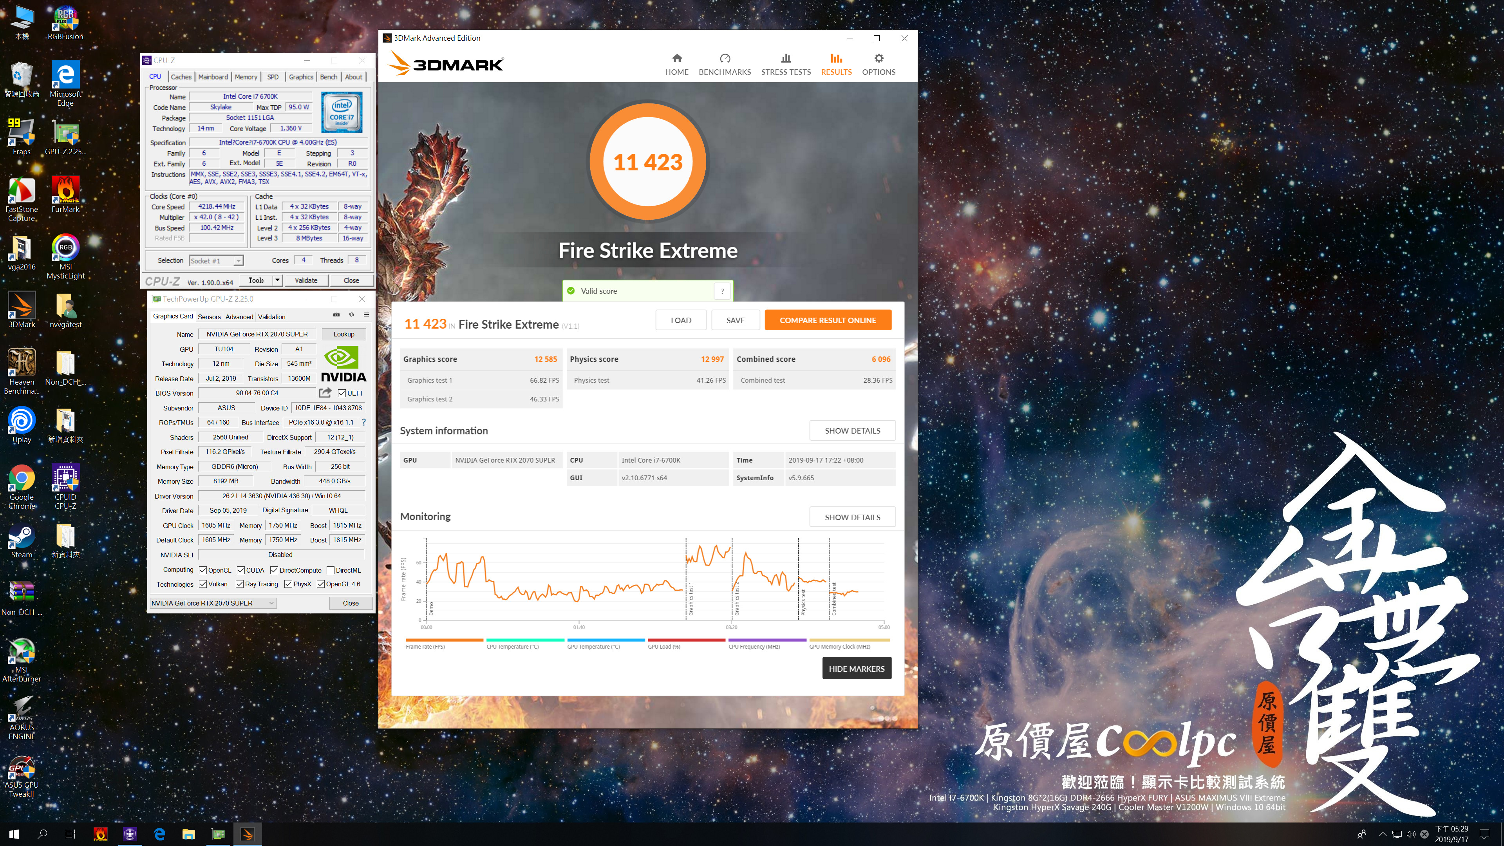Screen dimensions: 1504x846
Task: Toggle the OpenCL checkbox
Action: point(202,570)
